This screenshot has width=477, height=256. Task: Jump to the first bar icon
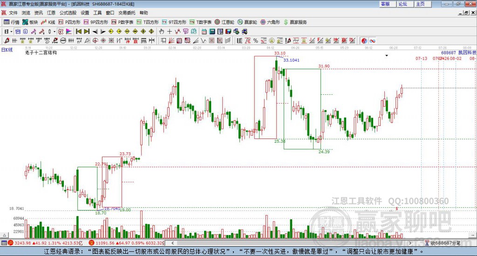[78, 32]
